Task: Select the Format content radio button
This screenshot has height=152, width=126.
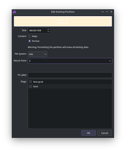Action: 30,41
